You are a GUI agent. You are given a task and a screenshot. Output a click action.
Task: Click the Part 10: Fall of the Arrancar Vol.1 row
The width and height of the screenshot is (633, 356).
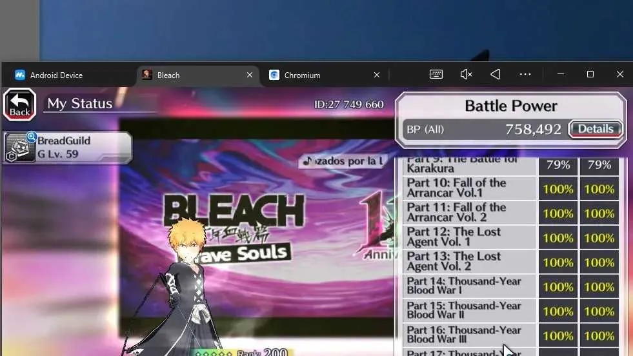point(510,188)
